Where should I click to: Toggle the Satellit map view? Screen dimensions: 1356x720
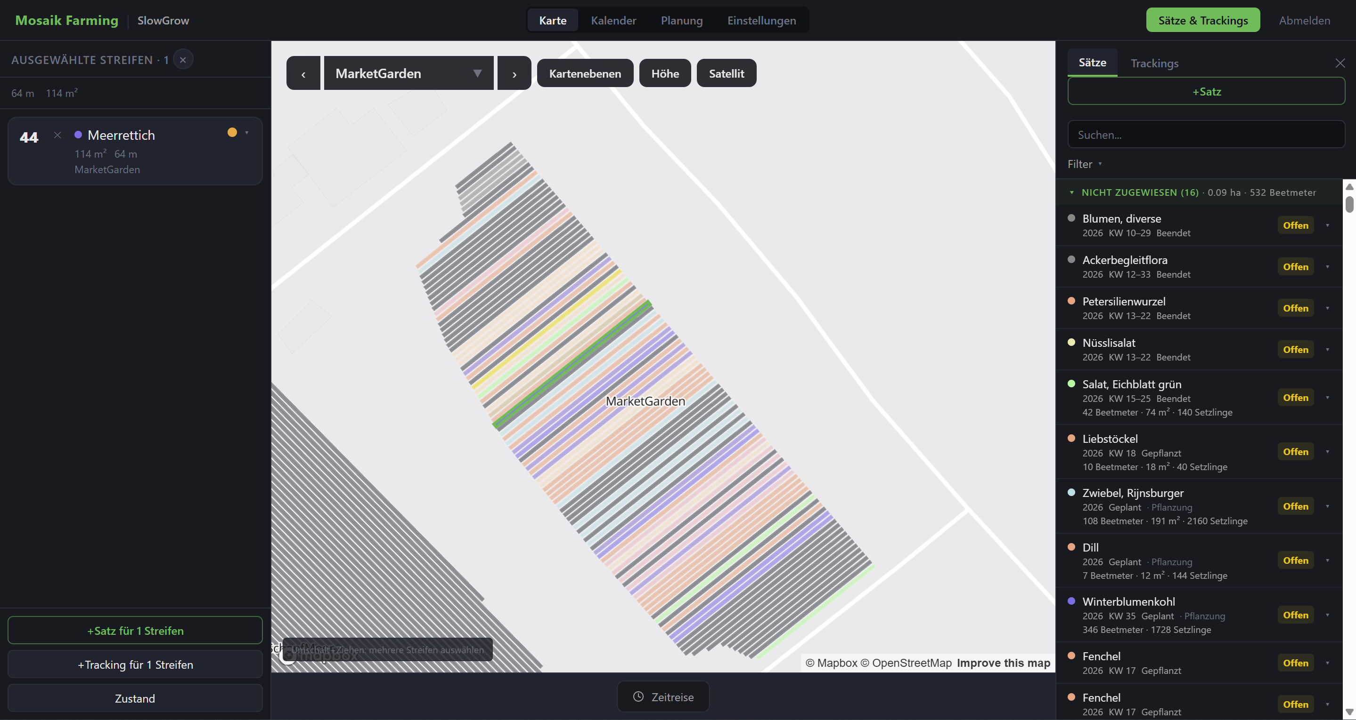[727, 73]
